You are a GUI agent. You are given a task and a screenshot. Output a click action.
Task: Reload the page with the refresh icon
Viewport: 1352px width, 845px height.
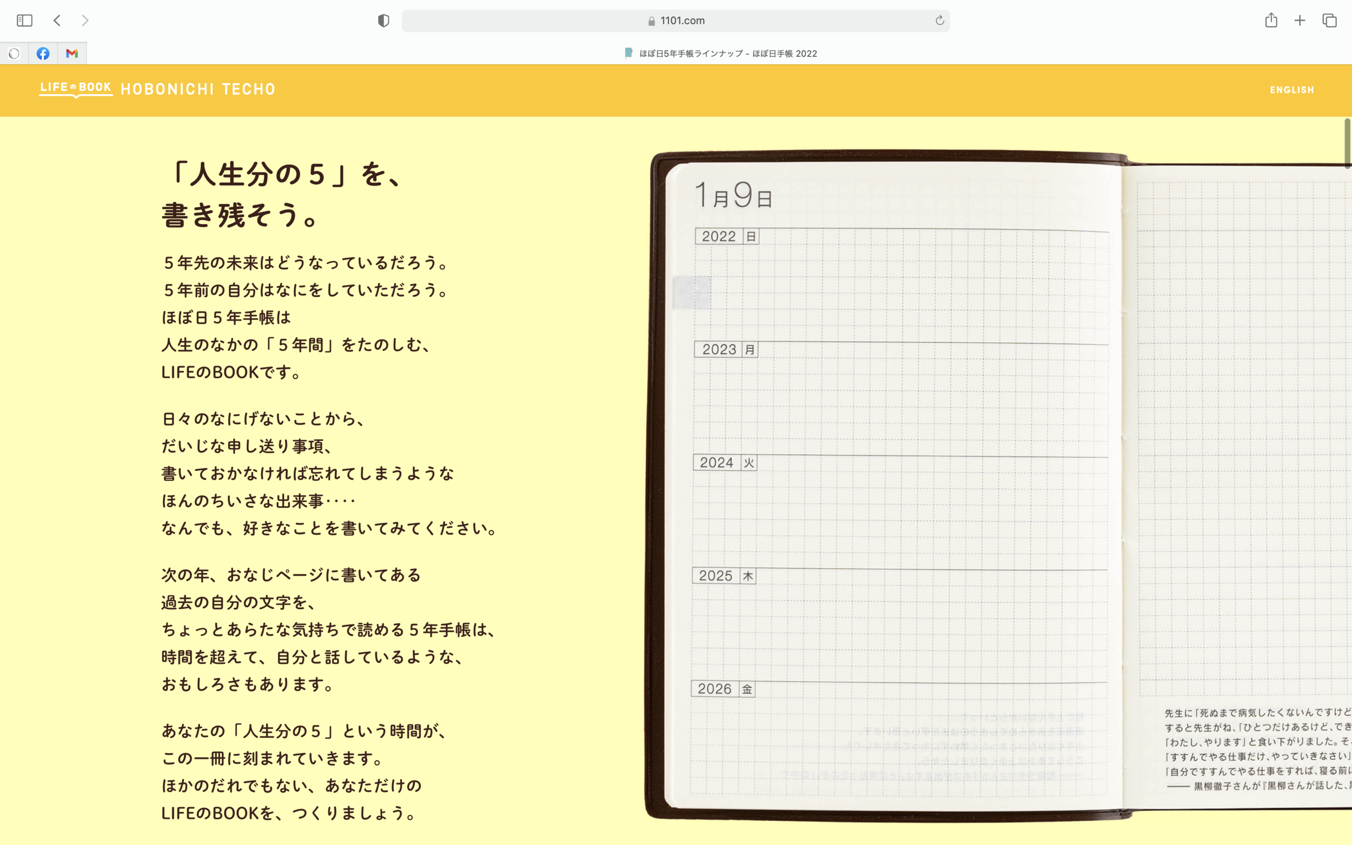(x=939, y=21)
